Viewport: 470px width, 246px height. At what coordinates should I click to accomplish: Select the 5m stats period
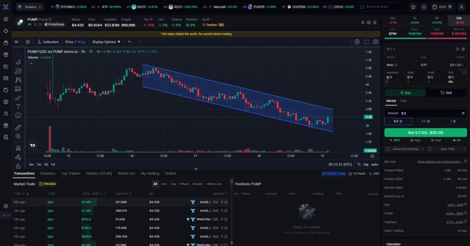392,20
